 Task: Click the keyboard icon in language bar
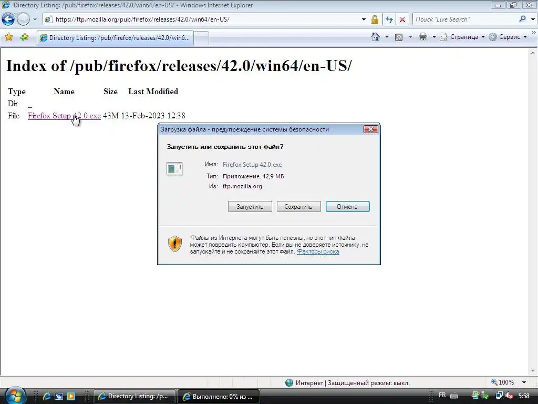(x=454, y=396)
